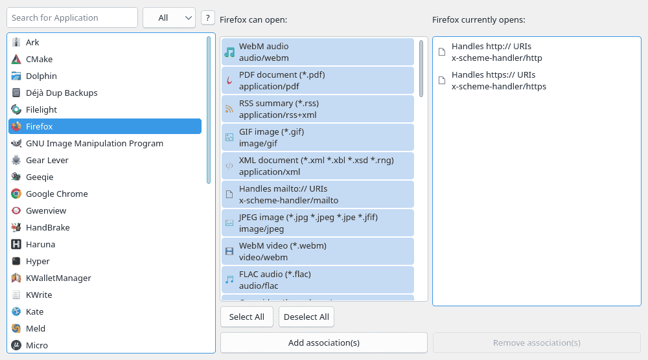Viewport: 648px width, 360px height.
Task: Click the Micro icon
Action: pos(16,345)
